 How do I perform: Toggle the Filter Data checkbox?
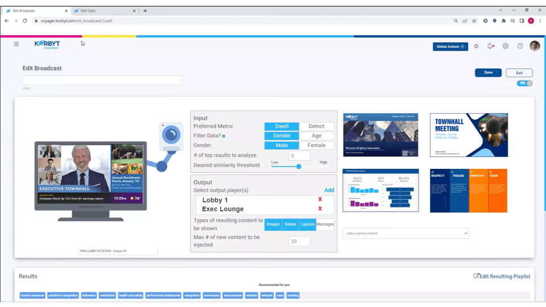(224, 136)
